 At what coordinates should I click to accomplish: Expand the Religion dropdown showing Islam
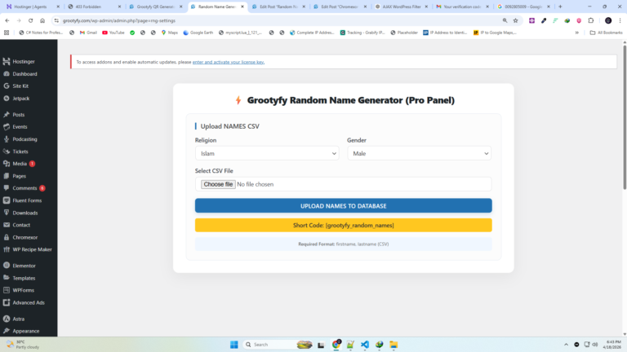(x=267, y=153)
